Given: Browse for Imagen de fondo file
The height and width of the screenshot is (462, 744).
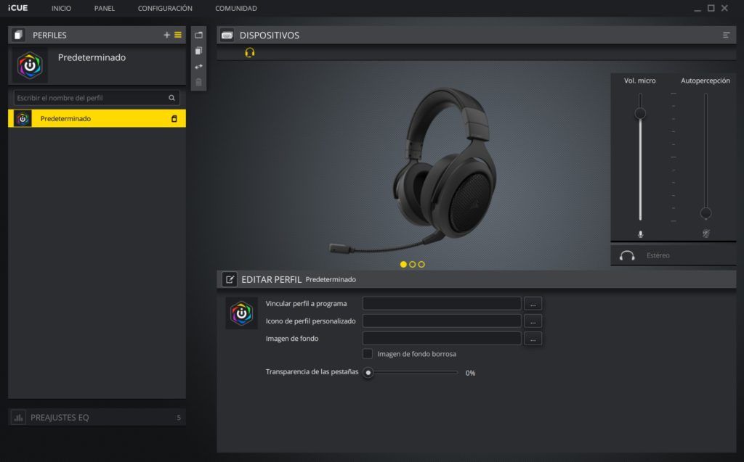Looking at the screenshot, I should coord(533,339).
